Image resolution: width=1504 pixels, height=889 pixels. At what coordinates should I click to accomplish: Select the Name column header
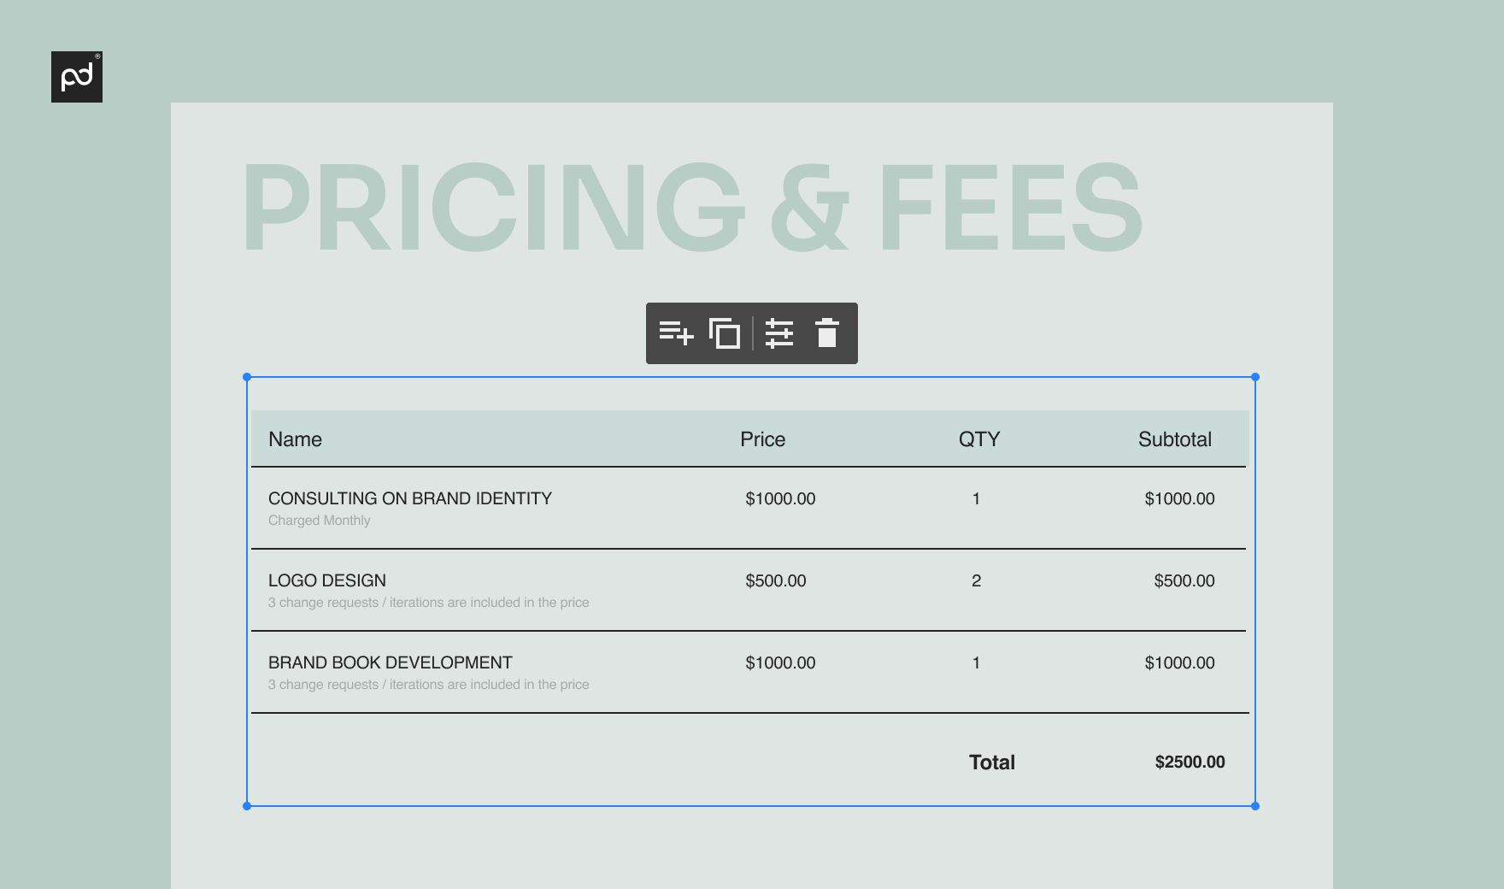295,439
